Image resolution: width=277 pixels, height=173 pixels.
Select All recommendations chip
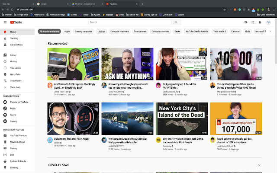click(49, 32)
